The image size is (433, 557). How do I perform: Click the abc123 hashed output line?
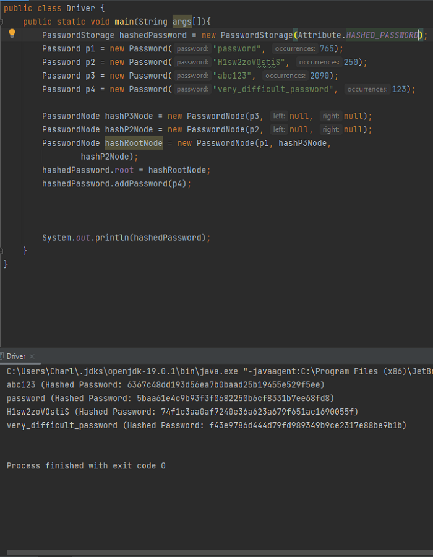tap(165, 385)
